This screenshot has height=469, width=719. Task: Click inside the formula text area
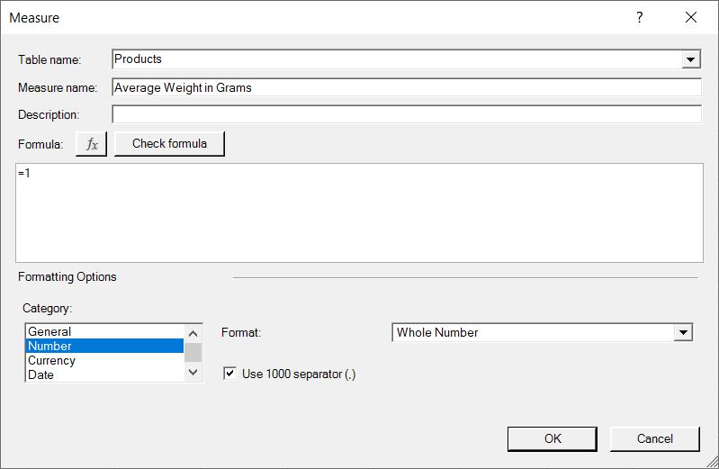pyautogui.click(x=360, y=213)
